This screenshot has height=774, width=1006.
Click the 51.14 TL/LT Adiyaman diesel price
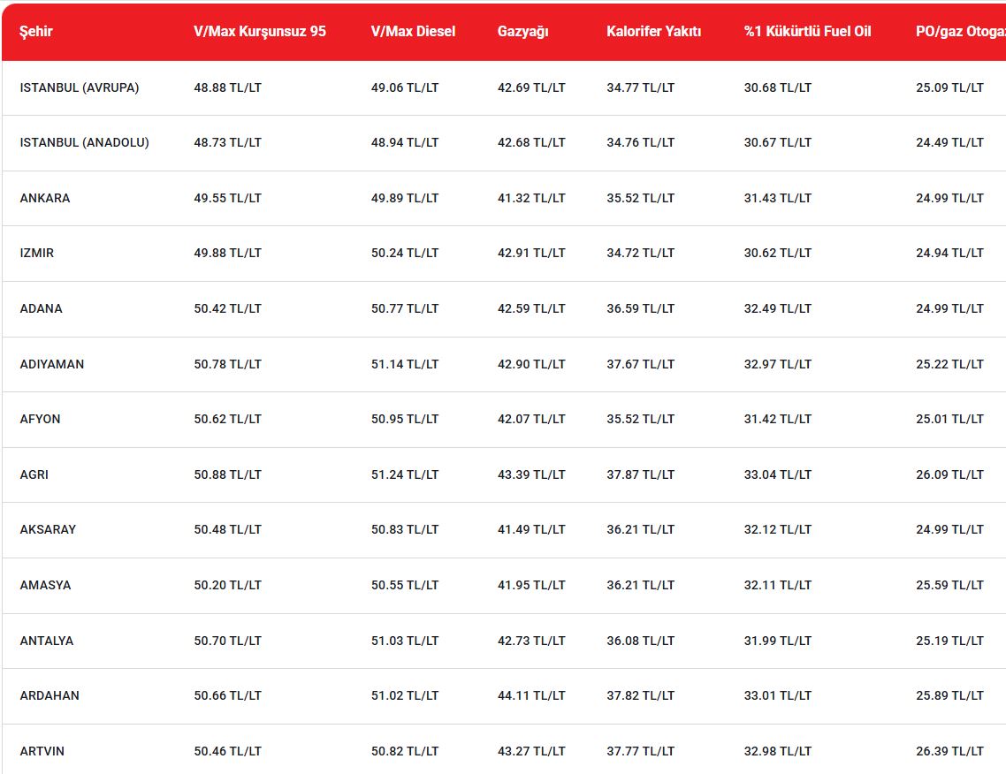click(405, 364)
